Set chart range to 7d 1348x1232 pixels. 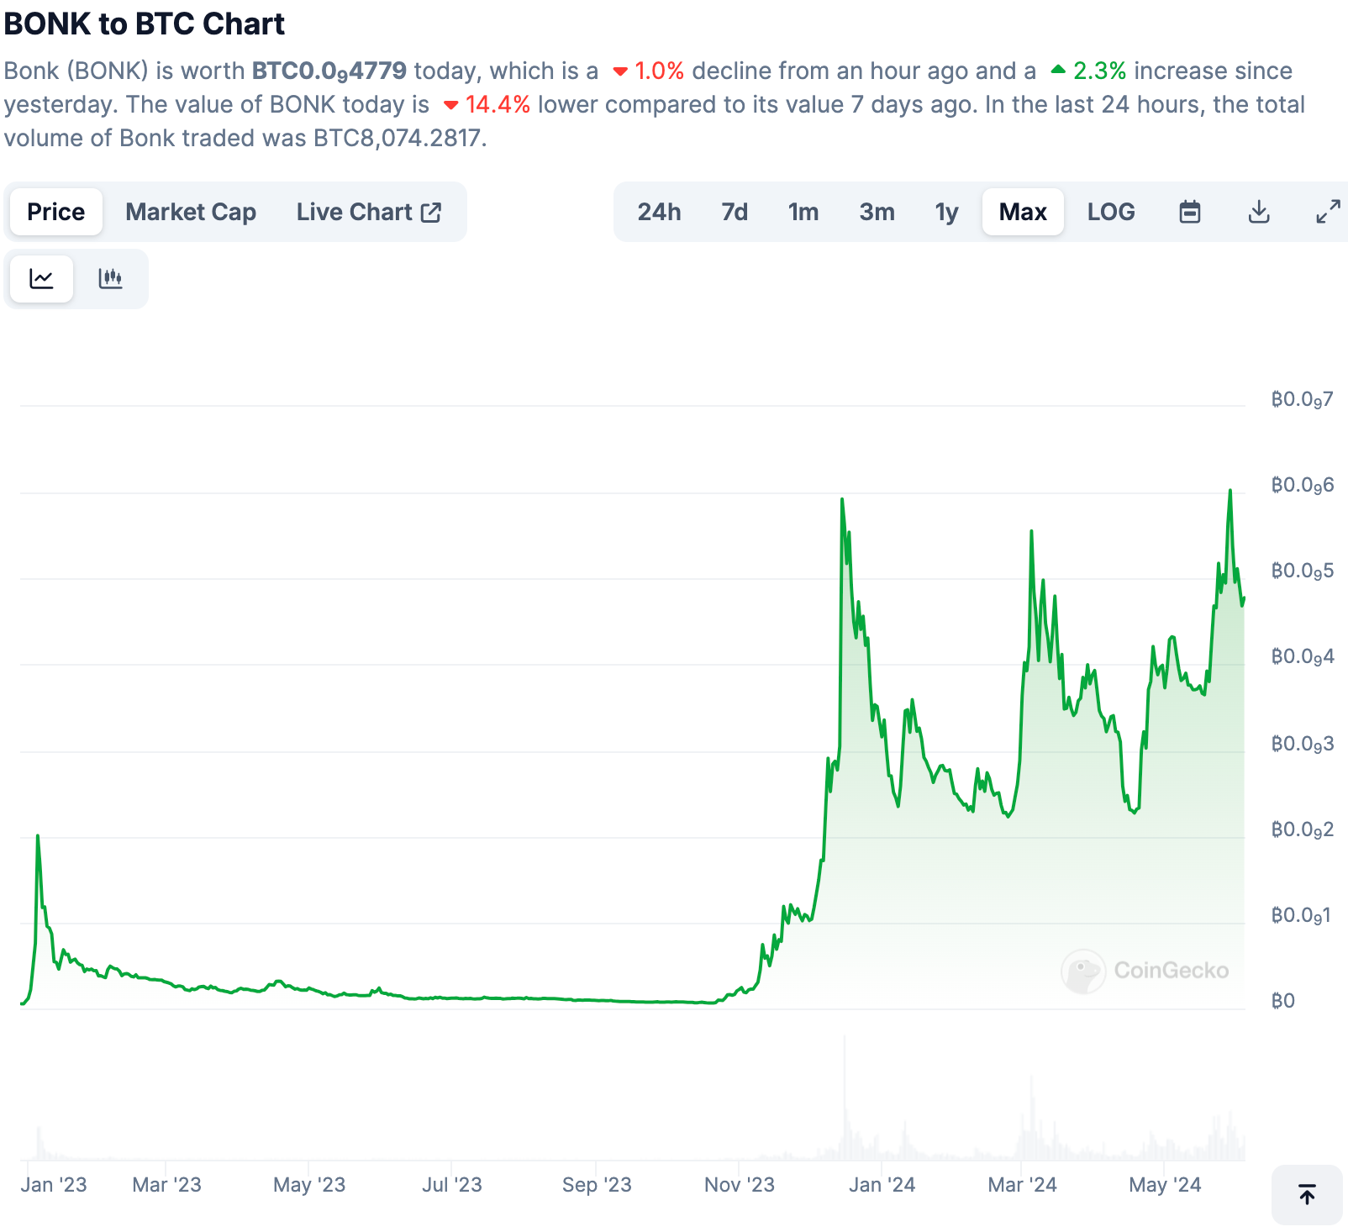735,212
